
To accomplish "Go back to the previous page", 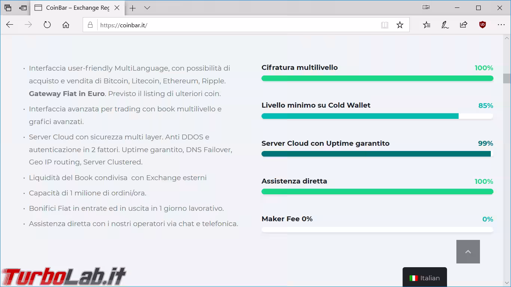I will [10, 25].
